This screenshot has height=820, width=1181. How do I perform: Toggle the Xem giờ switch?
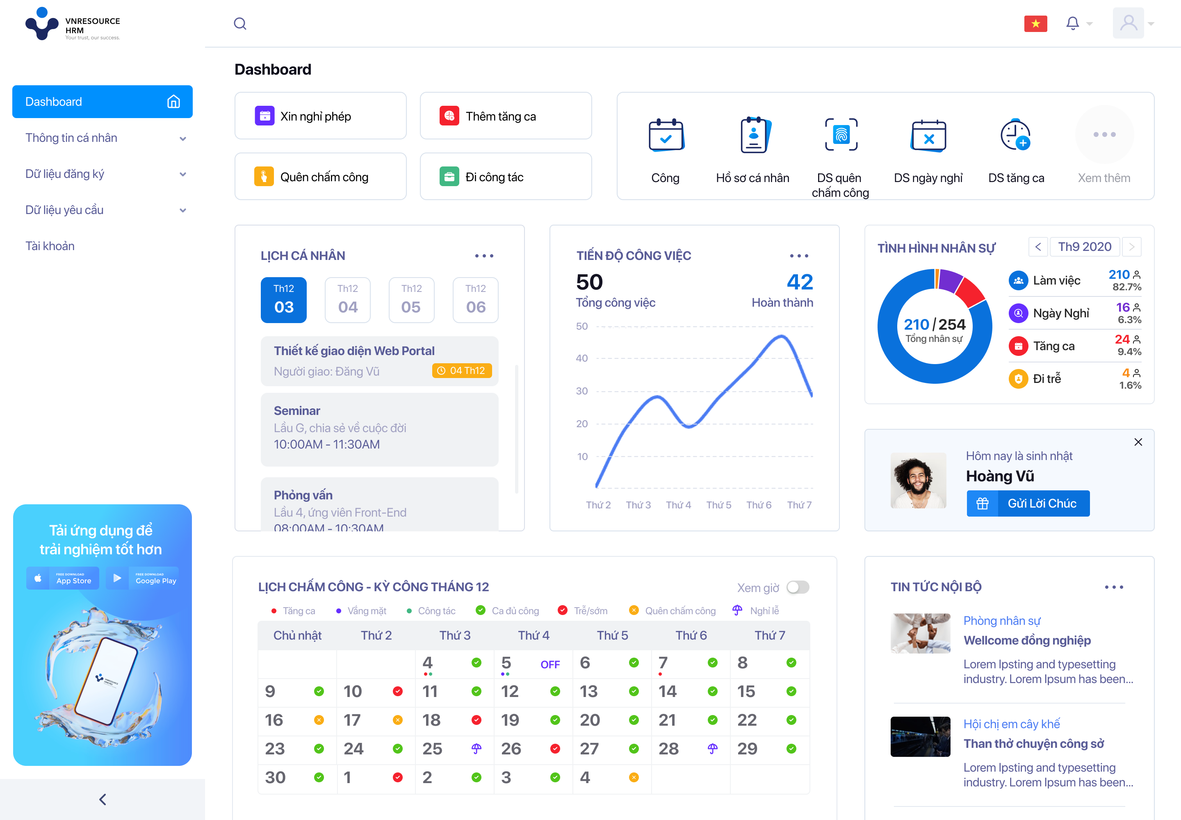pyautogui.click(x=798, y=587)
